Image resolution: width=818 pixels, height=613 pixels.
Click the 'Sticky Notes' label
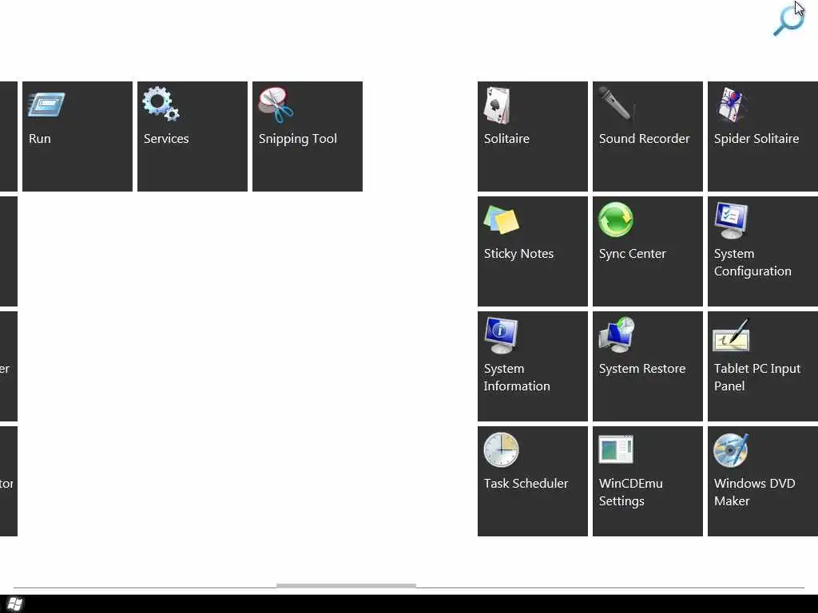pos(518,254)
